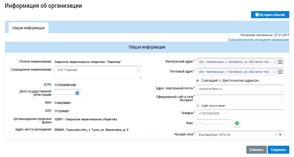Clear the actual address field

click(275, 62)
